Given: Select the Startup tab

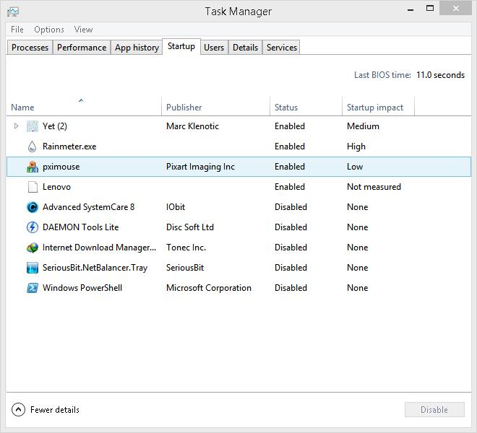Looking at the screenshot, I should tap(181, 46).
